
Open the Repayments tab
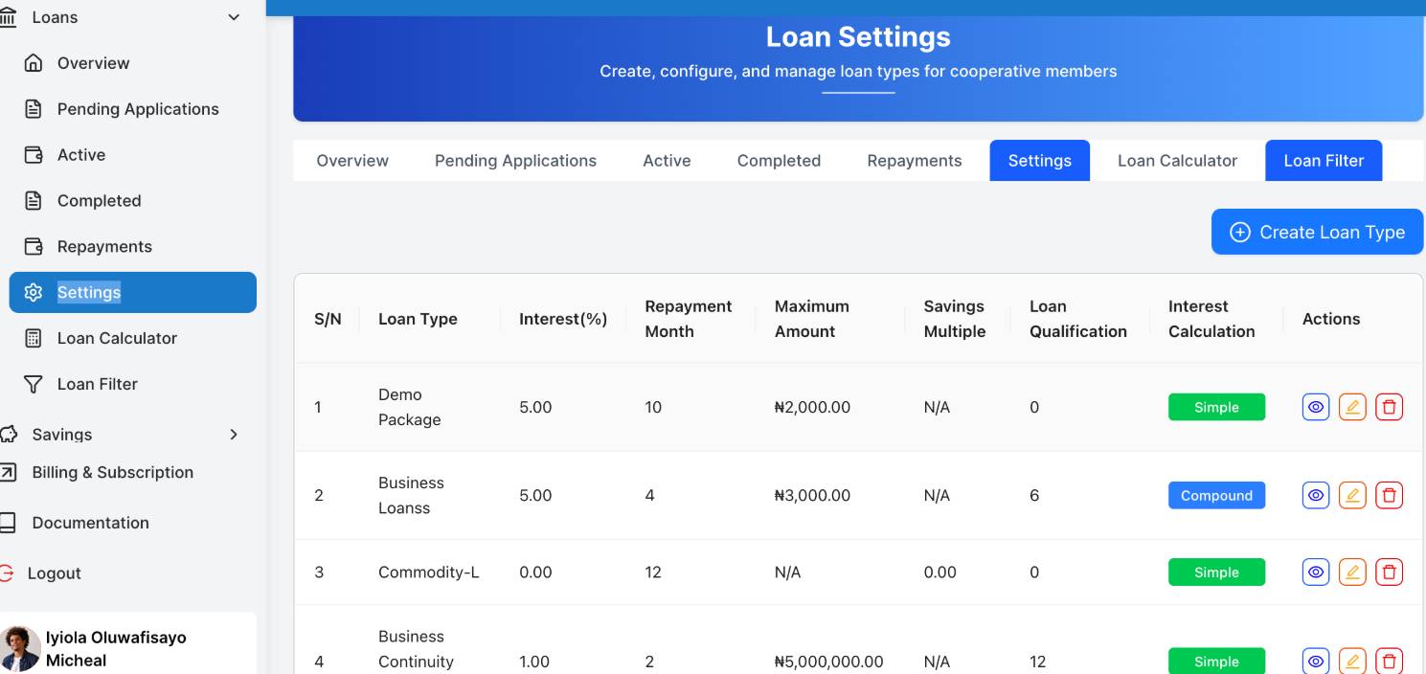click(915, 161)
